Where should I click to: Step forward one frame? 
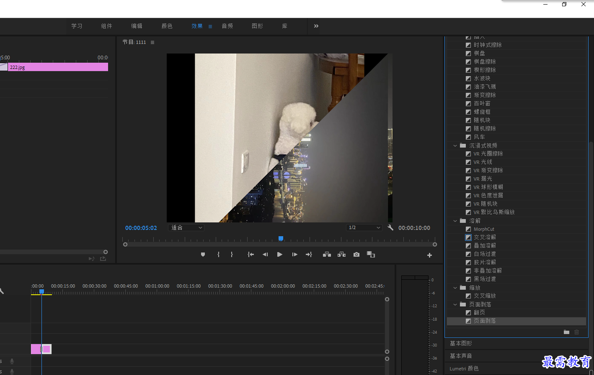click(x=294, y=255)
